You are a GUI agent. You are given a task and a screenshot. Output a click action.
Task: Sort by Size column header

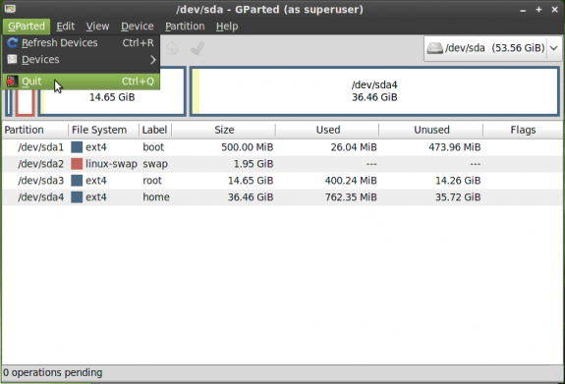(x=224, y=130)
